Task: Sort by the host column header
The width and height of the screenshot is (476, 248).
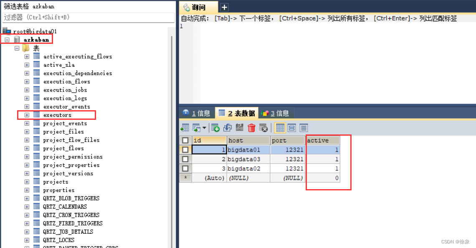Action: pos(248,140)
